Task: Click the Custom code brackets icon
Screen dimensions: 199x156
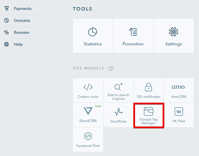Action: click(88, 87)
